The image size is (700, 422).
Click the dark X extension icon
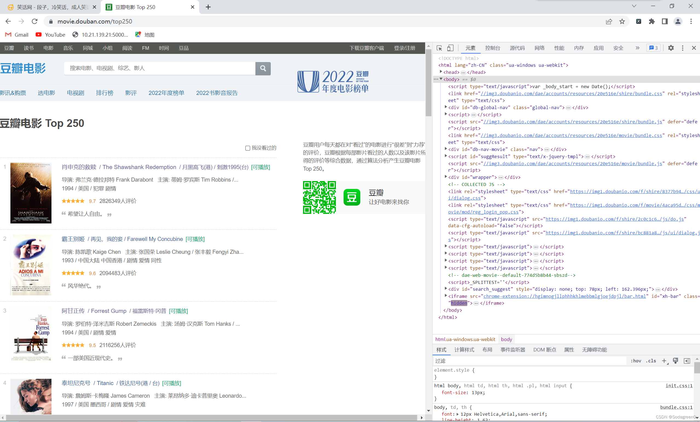tap(639, 21)
